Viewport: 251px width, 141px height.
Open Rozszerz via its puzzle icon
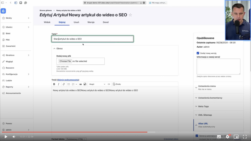tap(3, 68)
